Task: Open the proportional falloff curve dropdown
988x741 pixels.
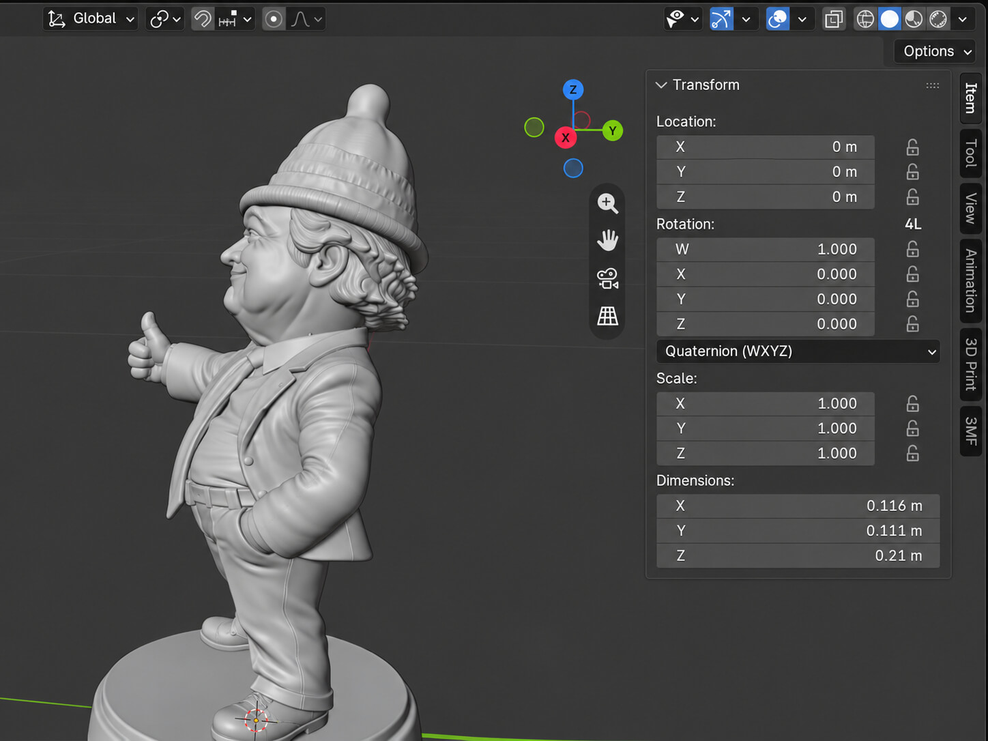Action: [x=306, y=18]
